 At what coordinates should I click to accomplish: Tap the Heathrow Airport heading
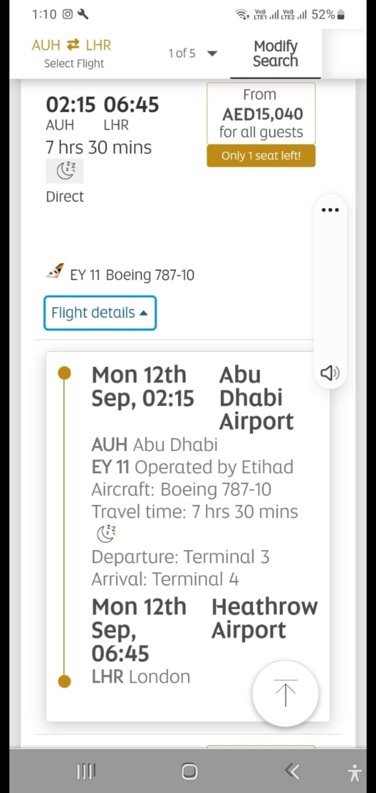tap(265, 618)
